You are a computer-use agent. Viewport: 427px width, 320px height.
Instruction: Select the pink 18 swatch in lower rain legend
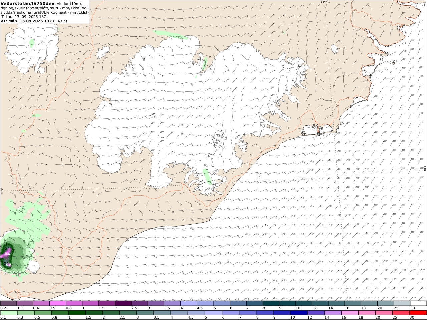pyautogui.click(x=367, y=313)
